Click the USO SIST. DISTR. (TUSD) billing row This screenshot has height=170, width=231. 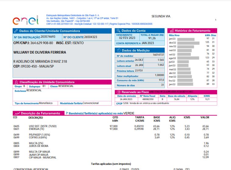[111, 126]
